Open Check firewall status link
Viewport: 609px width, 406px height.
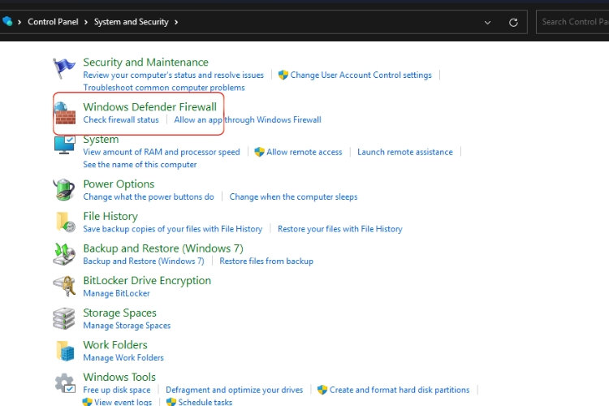121,120
